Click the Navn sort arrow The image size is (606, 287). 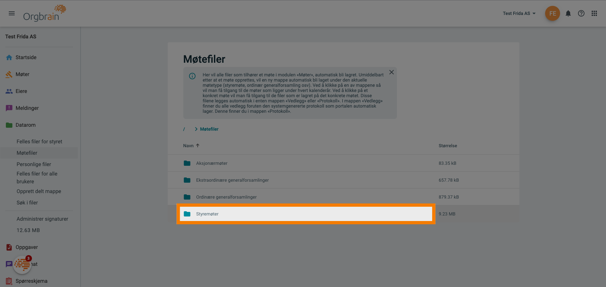pos(198,146)
